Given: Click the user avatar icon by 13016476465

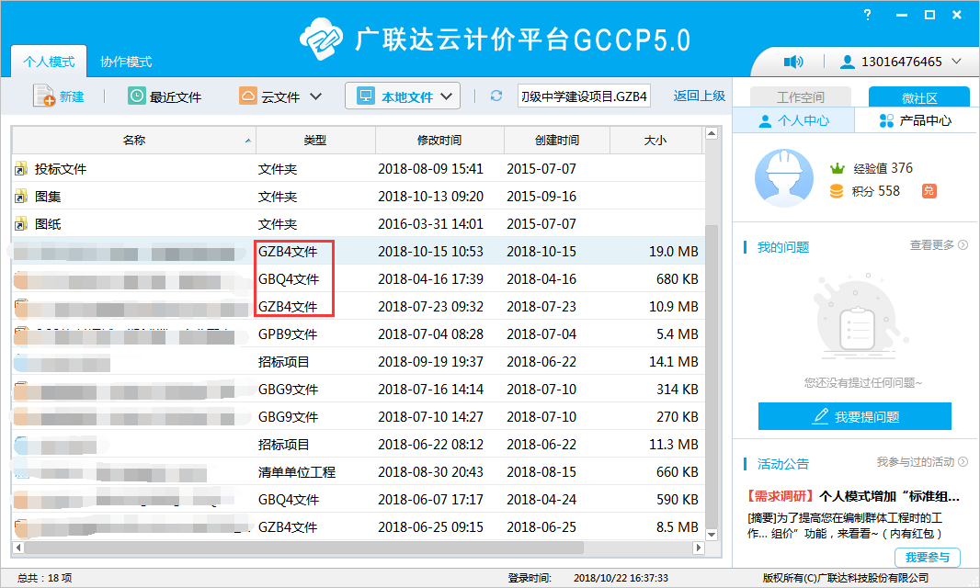Looking at the screenshot, I should tap(848, 62).
